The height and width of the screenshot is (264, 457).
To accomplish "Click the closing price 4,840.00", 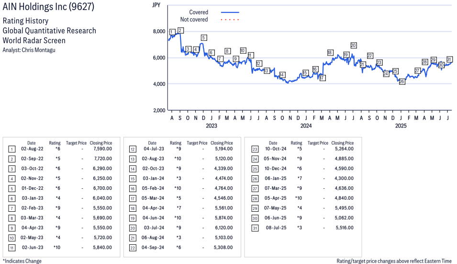I will point(344,198).
